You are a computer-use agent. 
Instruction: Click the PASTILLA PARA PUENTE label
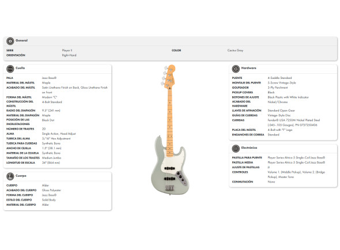point(247,158)
